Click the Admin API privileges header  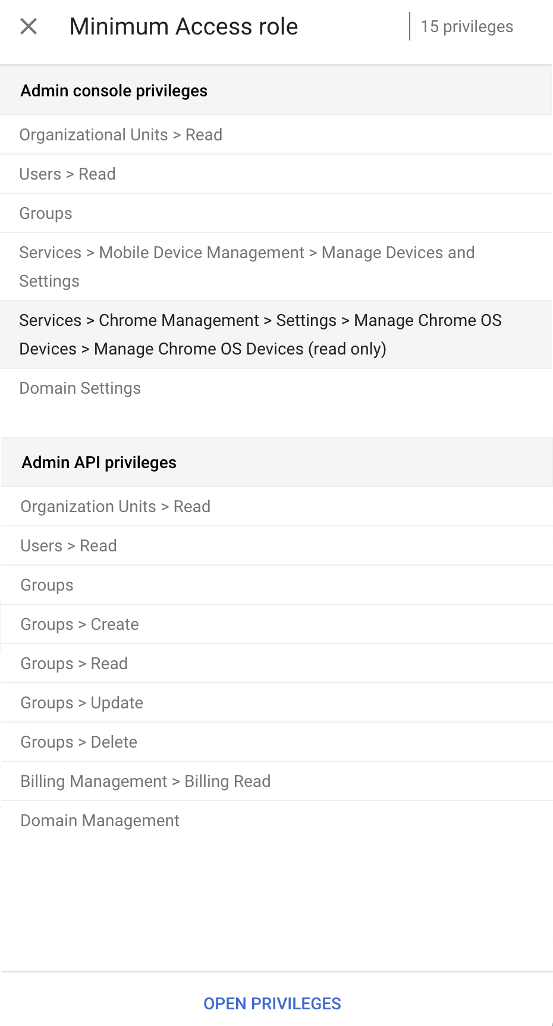(x=99, y=463)
